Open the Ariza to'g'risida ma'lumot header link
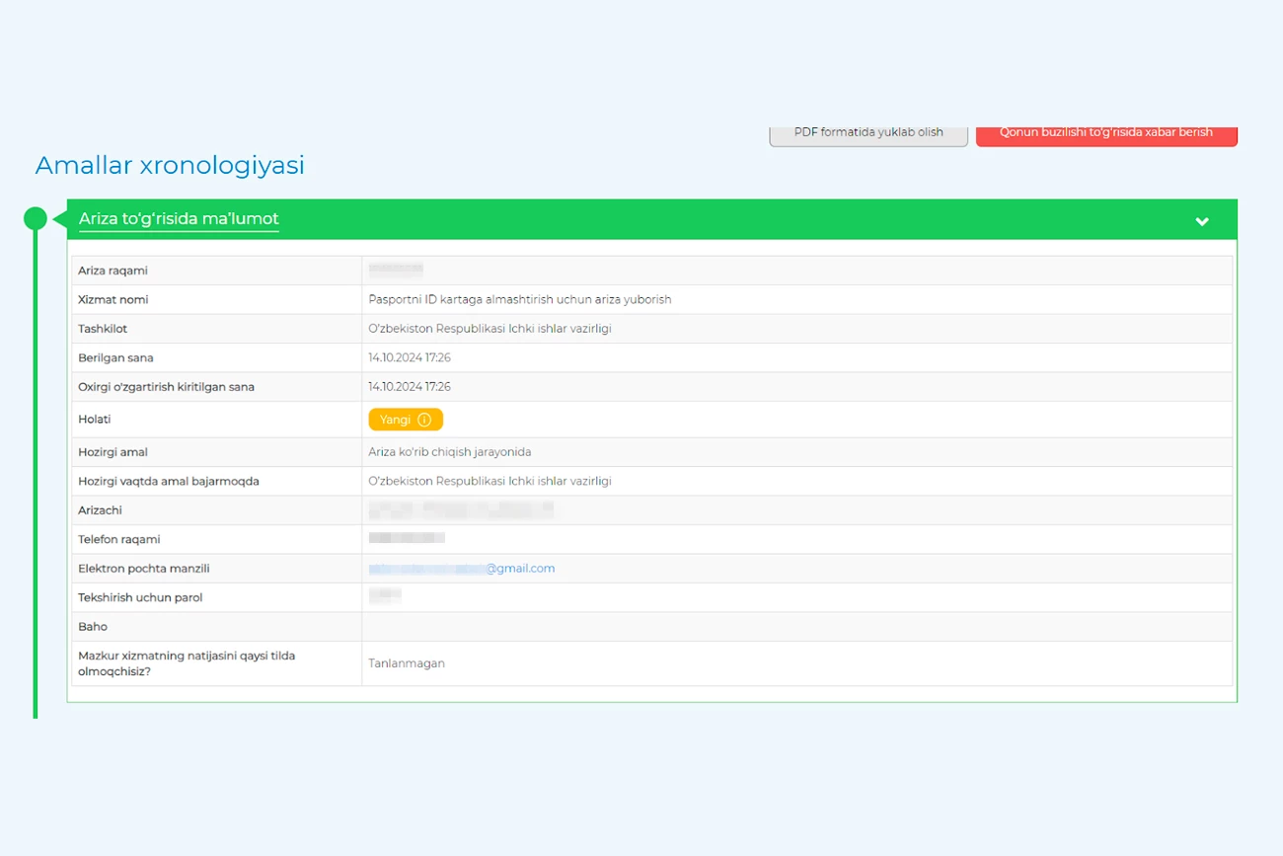The width and height of the screenshot is (1283, 856). [x=179, y=219]
